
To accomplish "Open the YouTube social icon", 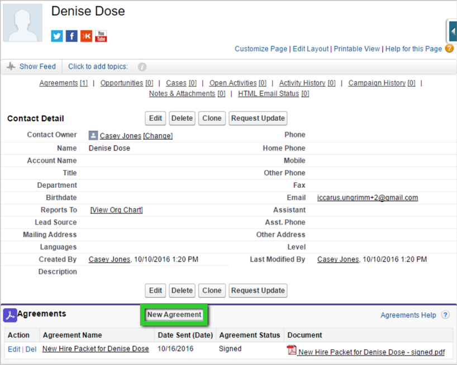I will click(101, 36).
